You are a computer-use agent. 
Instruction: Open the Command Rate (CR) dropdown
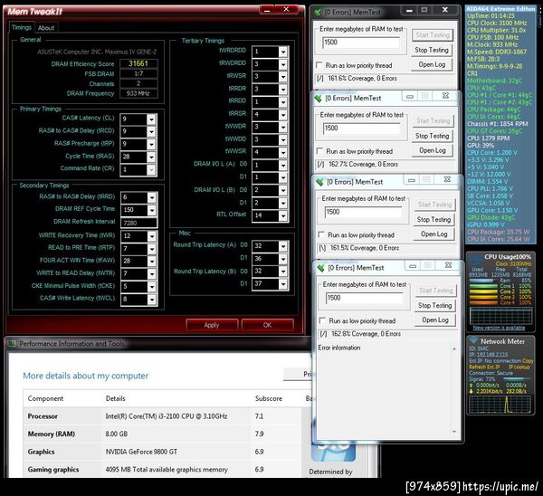(151, 169)
